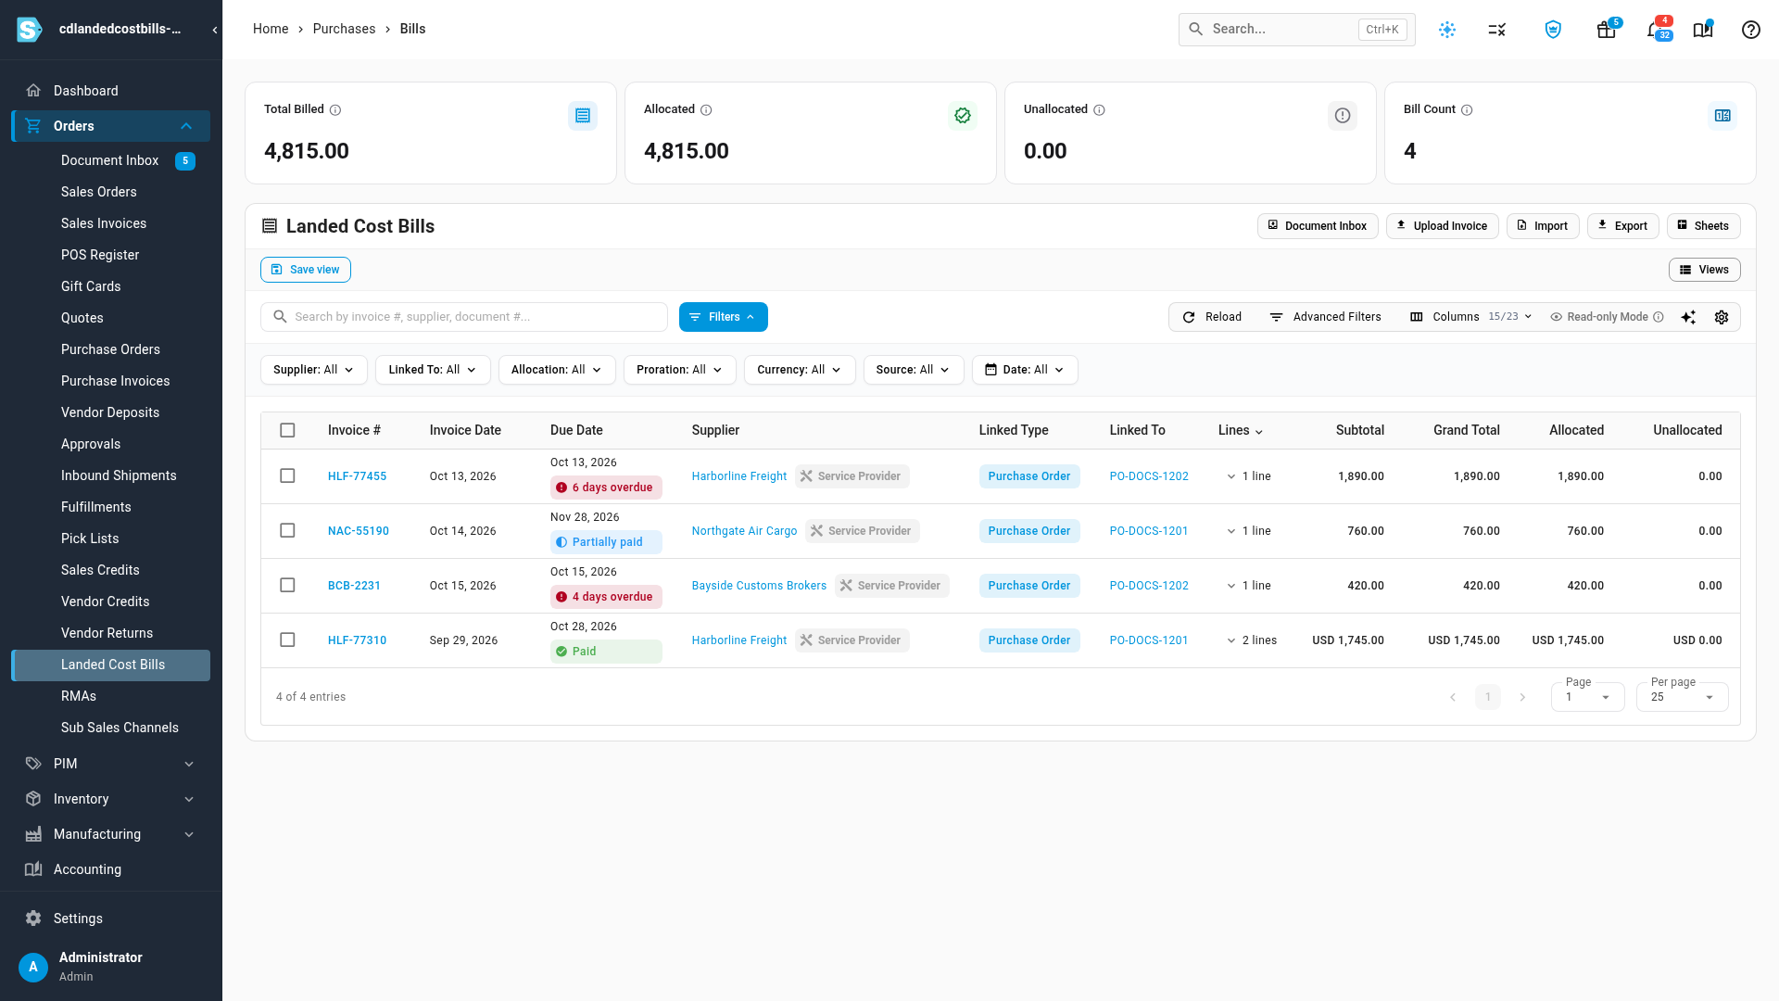Screen dimensions: 1779x1001
Task: Click the Allocated info icon
Action: click(x=706, y=109)
